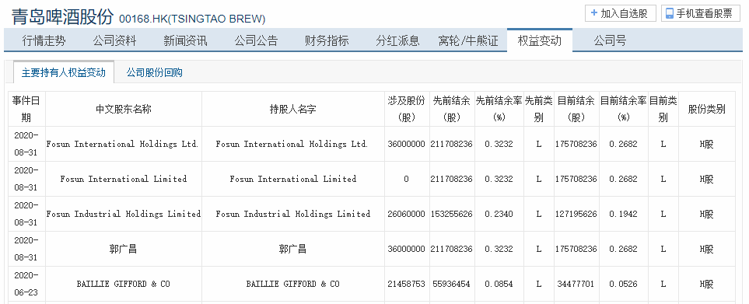Select the 权益变动 tab
This screenshot has height=304, width=749.
point(540,40)
